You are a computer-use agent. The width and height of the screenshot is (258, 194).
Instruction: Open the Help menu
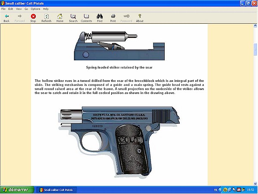[x=46, y=9]
